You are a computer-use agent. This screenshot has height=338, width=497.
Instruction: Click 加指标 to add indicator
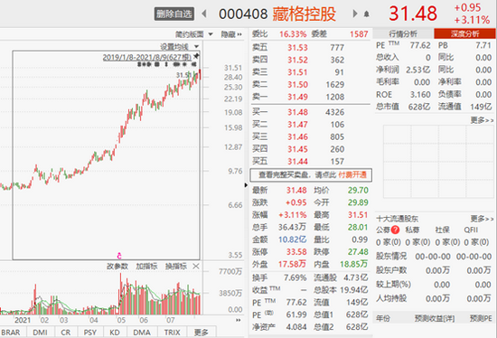146,267
